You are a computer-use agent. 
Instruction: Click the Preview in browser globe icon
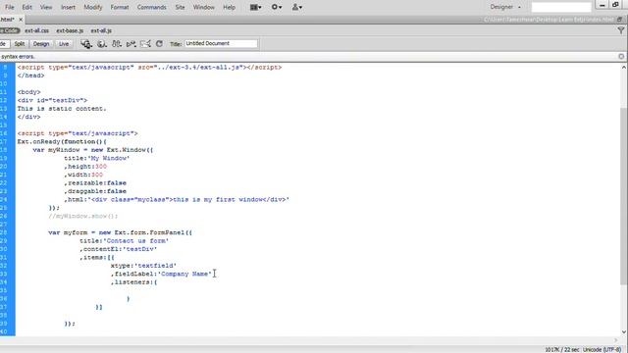pyautogui.click(x=102, y=44)
